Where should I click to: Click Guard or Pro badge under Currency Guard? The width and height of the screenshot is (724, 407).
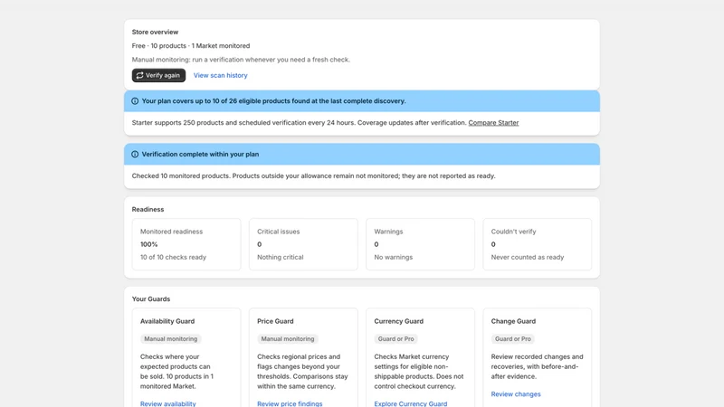tap(395, 338)
